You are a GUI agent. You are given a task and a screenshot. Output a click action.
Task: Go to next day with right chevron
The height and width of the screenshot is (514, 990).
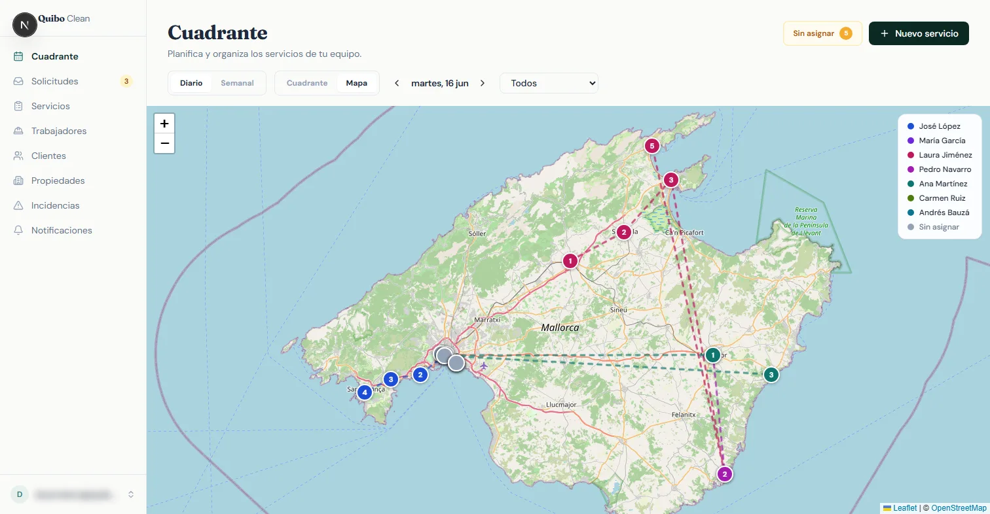pos(483,83)
